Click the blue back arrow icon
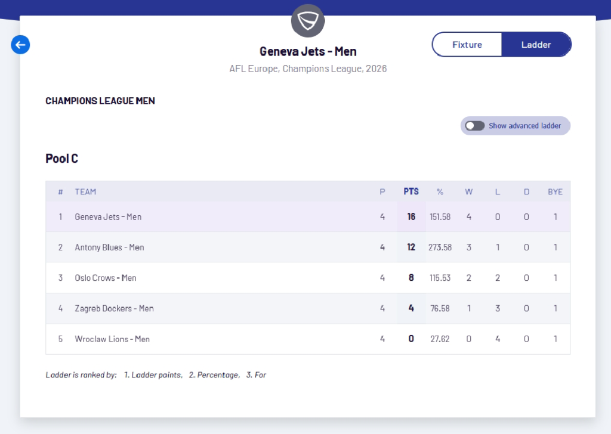 20,44
